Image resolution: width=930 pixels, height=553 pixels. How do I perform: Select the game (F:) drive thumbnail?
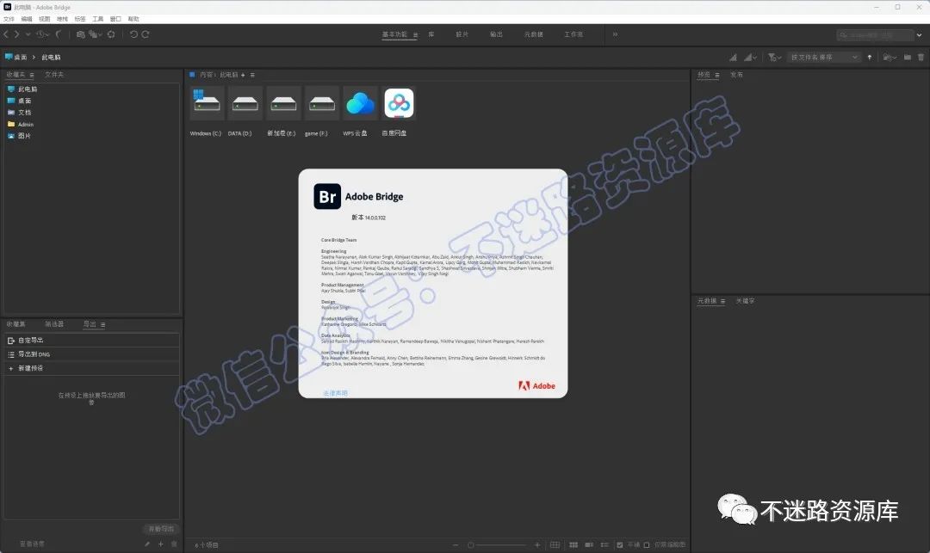tap(321, 103)
